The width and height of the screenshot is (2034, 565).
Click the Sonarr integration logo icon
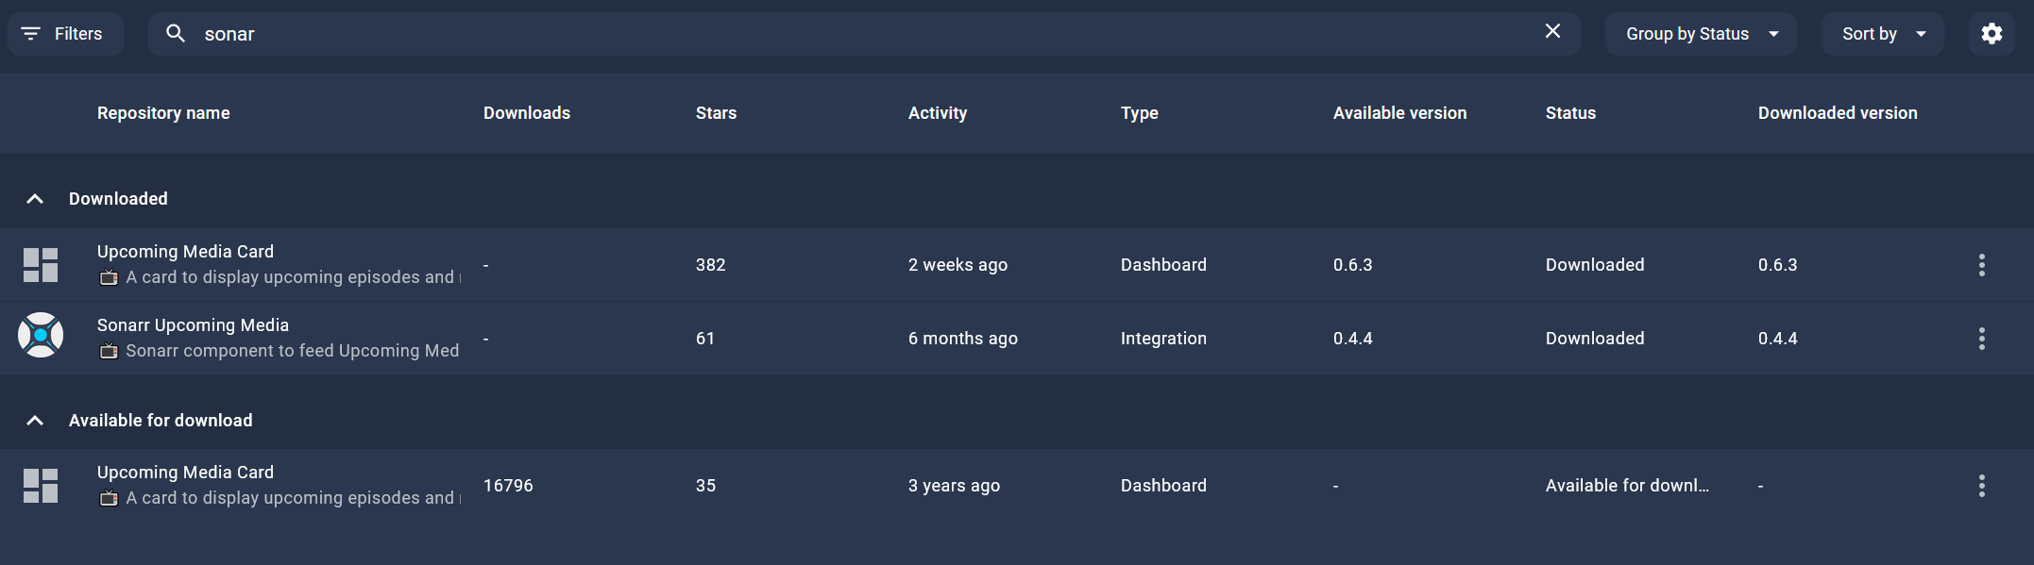click(x=41, y=336)
